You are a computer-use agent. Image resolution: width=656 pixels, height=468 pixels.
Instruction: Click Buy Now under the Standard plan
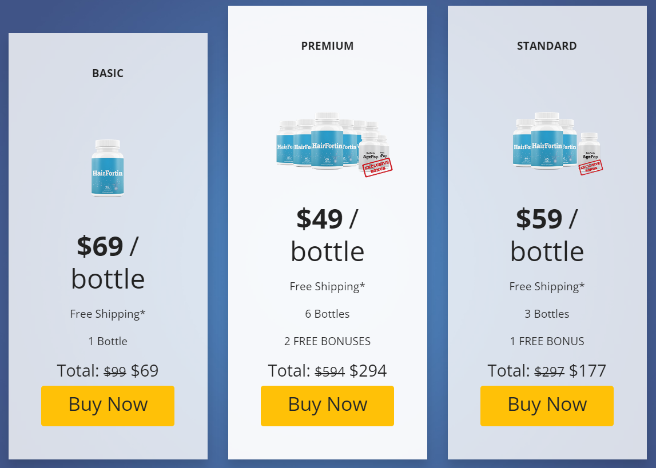(547, 405)
